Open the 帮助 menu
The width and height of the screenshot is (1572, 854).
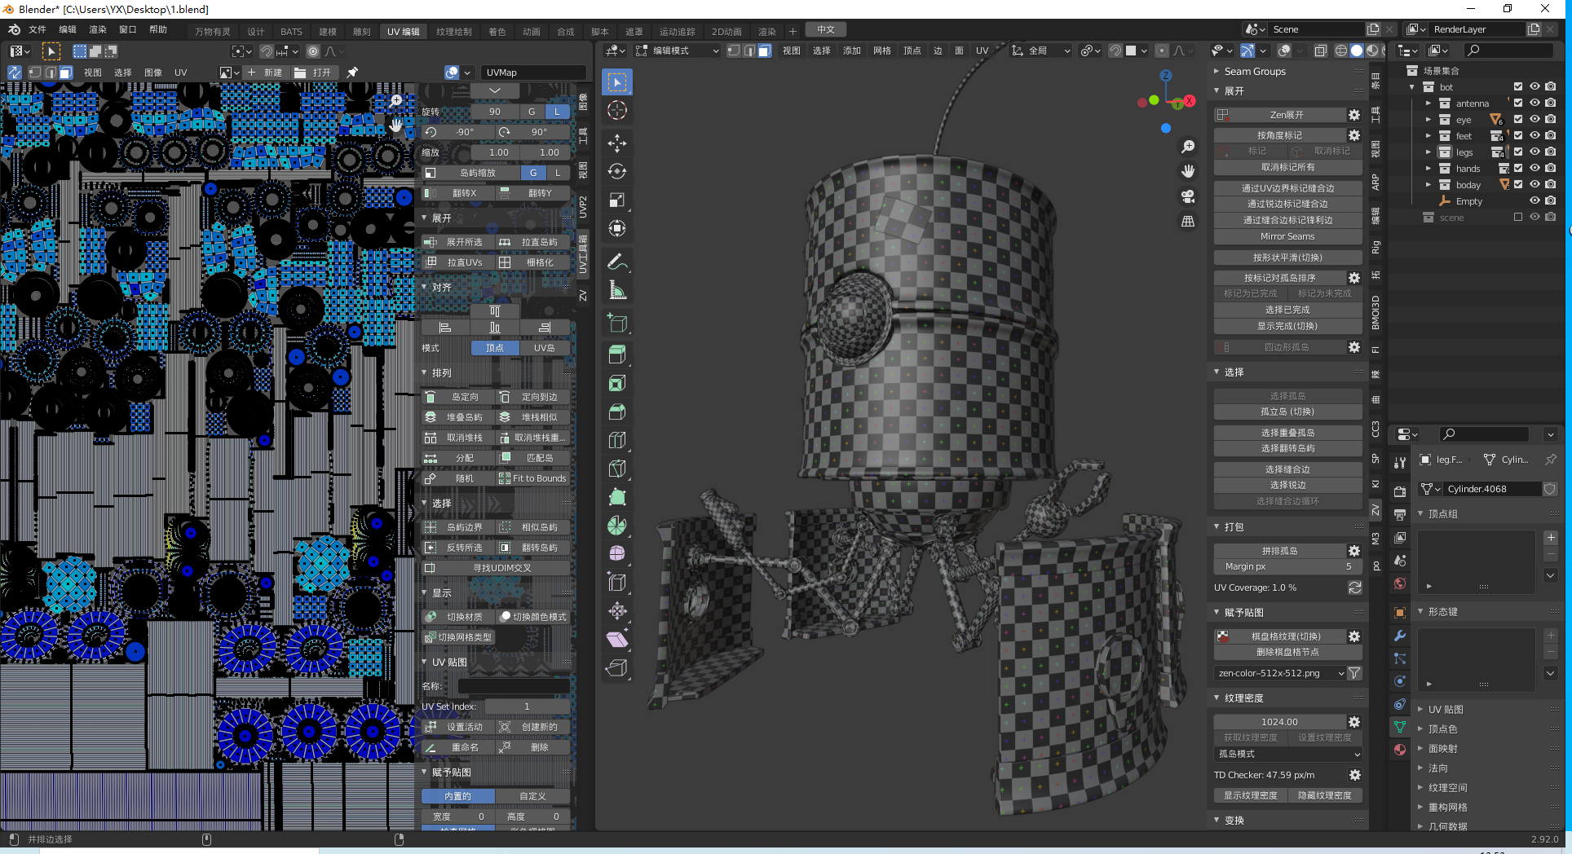(x=158, y=29)
